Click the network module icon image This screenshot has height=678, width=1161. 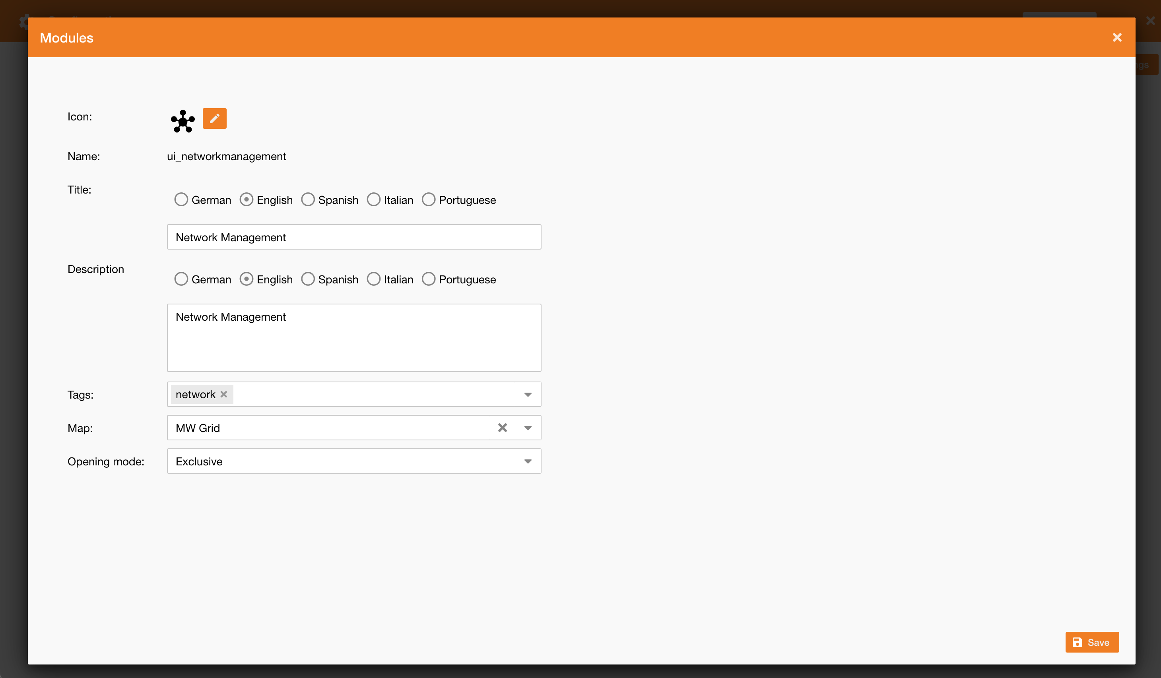(183, 121)
